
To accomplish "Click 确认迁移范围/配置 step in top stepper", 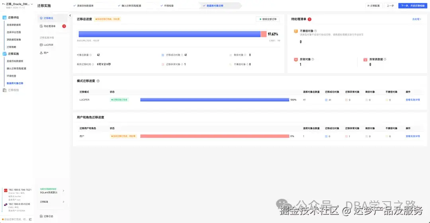I will tap(129, 6).
